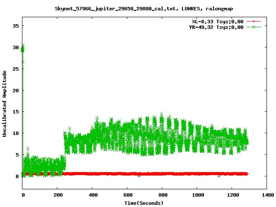Click the y-axis tick label 30
This screenshot has height=207, width=276.
(x=16, y=47)
